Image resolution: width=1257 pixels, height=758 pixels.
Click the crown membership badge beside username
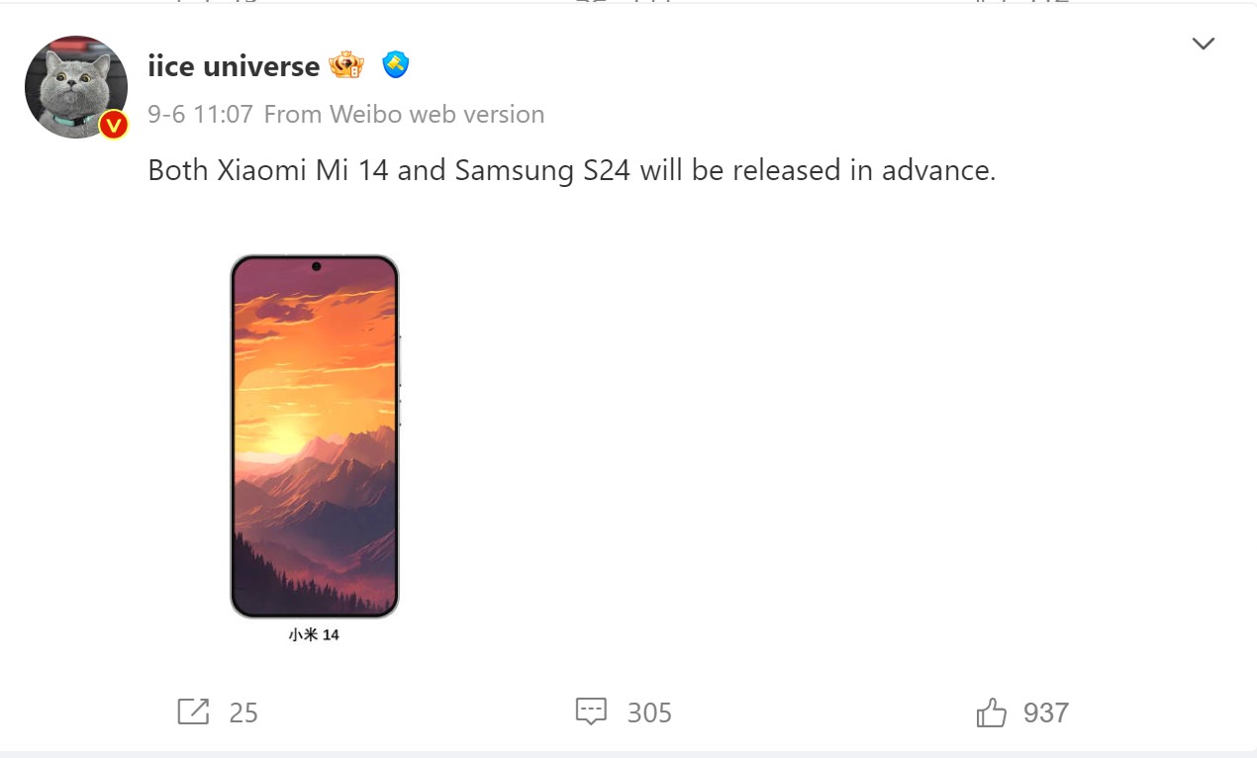346,65
